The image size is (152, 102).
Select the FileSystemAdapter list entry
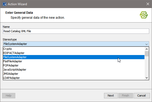tap(74, 57)
